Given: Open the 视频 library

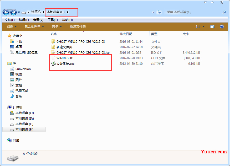Looking at the screenshot, I should [19, 74].
